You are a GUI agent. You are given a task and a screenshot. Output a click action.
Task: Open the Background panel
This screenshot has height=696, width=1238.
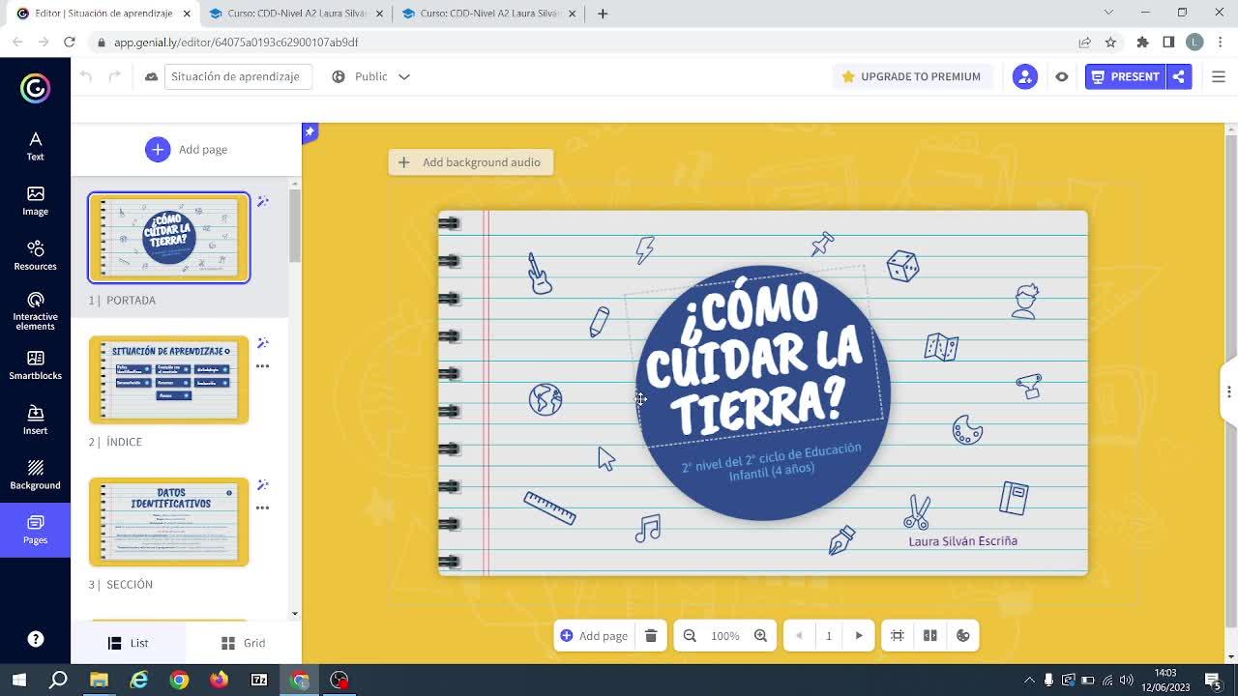(35, 475)
